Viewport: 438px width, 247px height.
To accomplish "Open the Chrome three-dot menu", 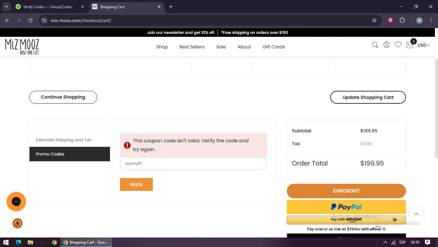I will pyautogui.click(x=431, y=20).
